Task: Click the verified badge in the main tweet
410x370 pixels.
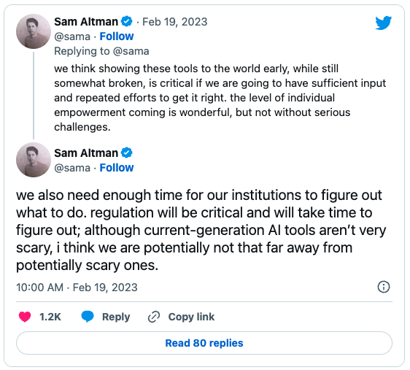Action: pos(126,153)
